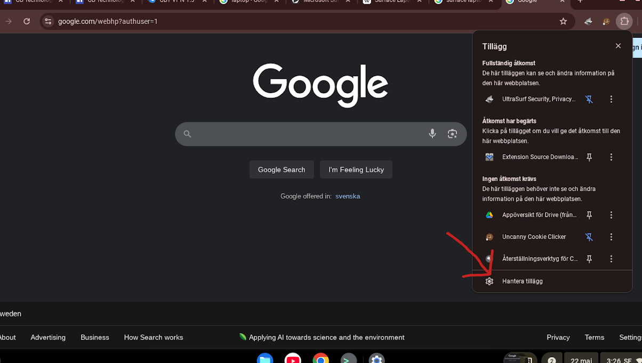This screenshot has height=363, width=642.
Task: Close the Microsoft Sur... tab
Action: click(x=348, y=2)
